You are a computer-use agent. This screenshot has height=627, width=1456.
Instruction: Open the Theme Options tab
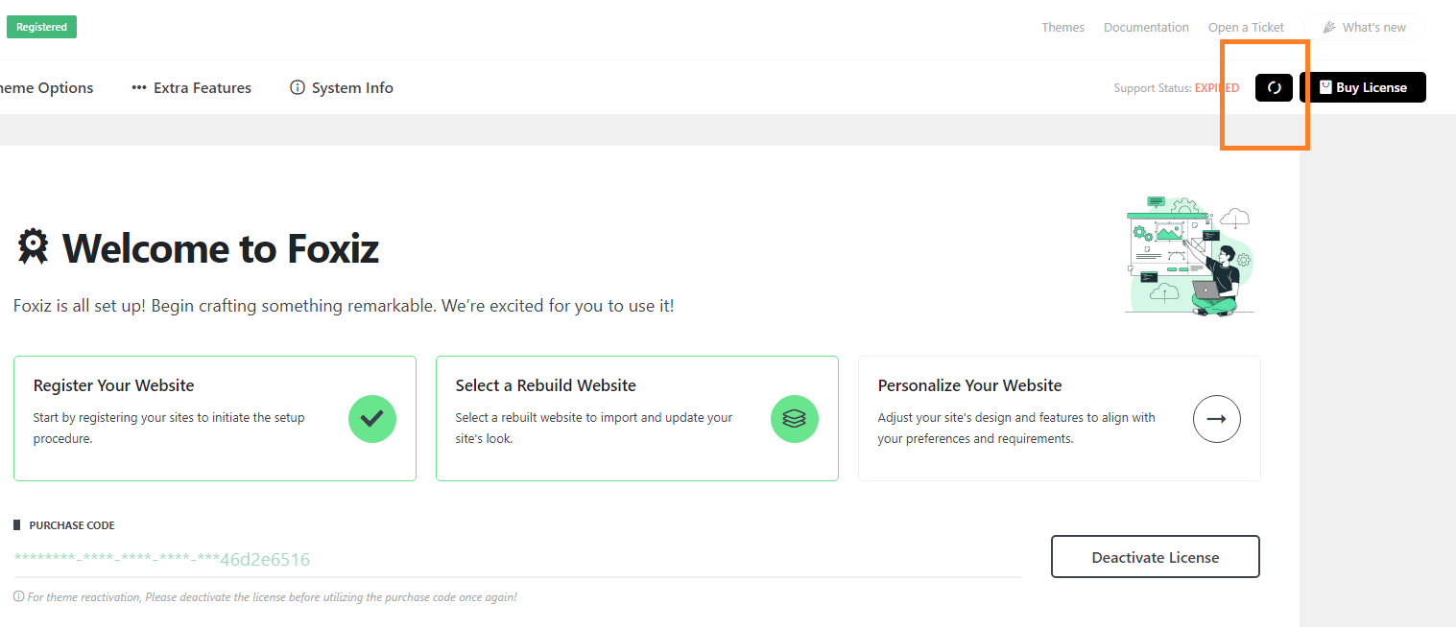[x=46, y=87]
